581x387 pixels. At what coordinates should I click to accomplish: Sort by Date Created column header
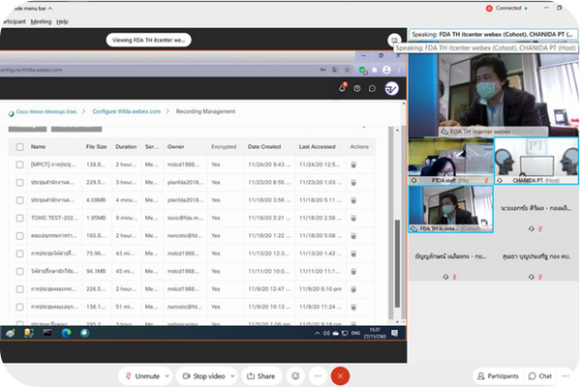pyautogui.click(x=264, y=147)
